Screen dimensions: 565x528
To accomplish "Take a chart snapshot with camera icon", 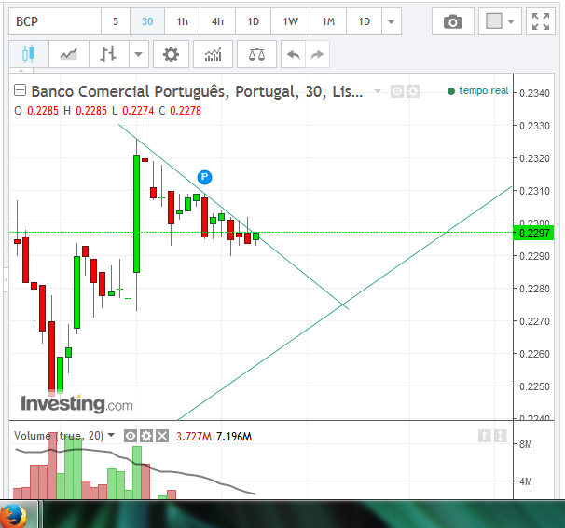I will 453,21.
